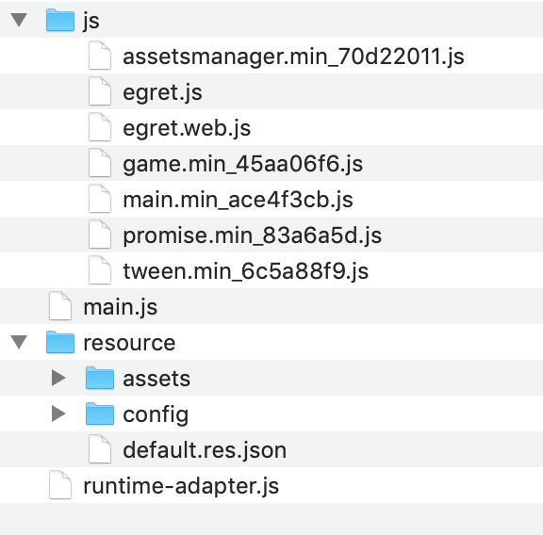Click the assets folder icon
The height and width of the screenshot is (535, 543).
100,378
